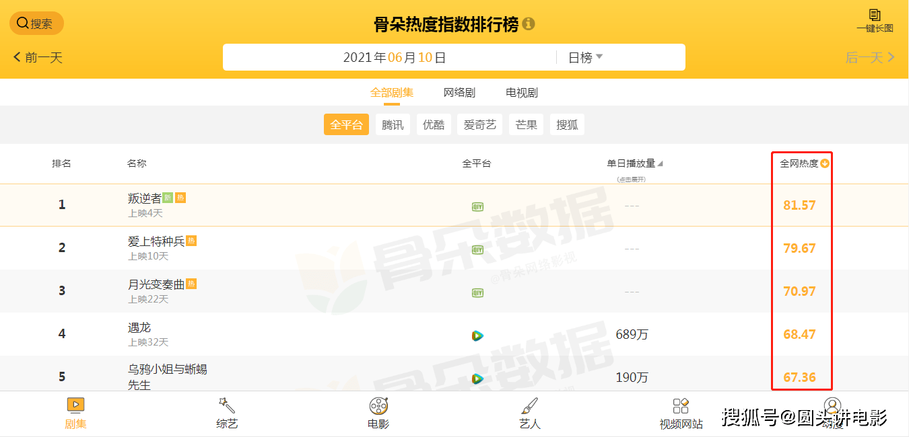Open the show 乌鸦小姐与蜥蜴先生
Image resolution: width=909 pixels, height=437 pixels.
tap(168, 377)
